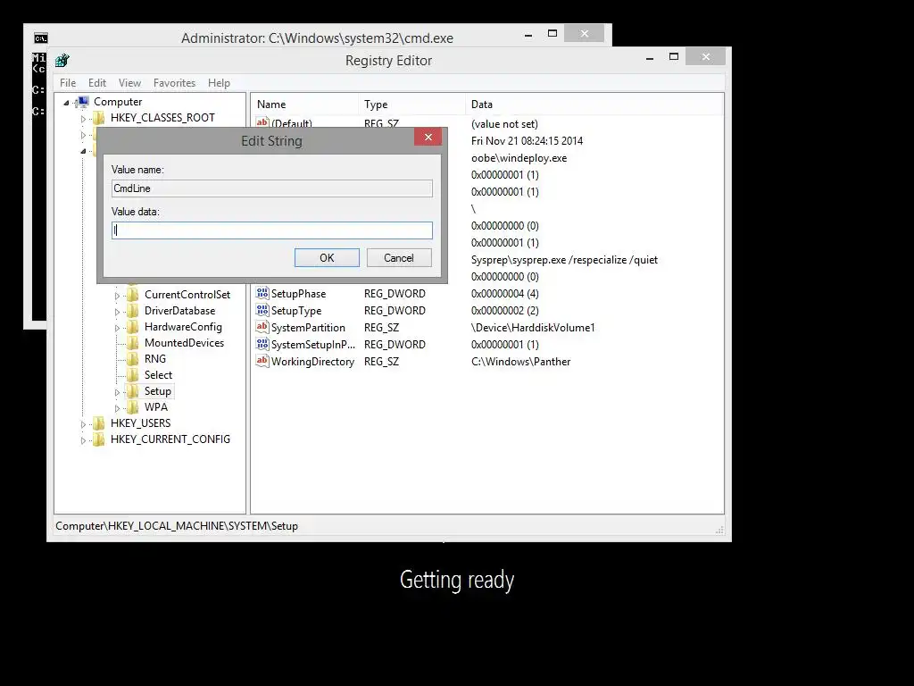Click 'Fri Nov 21 08:24:15 2014' data
The image size is (914, 686).
pyautogui.click(x=527, y=140)
